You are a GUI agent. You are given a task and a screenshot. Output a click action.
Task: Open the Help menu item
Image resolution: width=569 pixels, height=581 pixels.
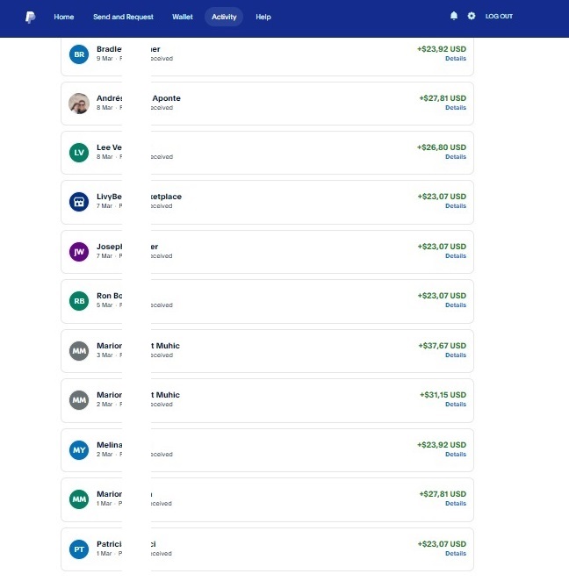tap(263, 17)
